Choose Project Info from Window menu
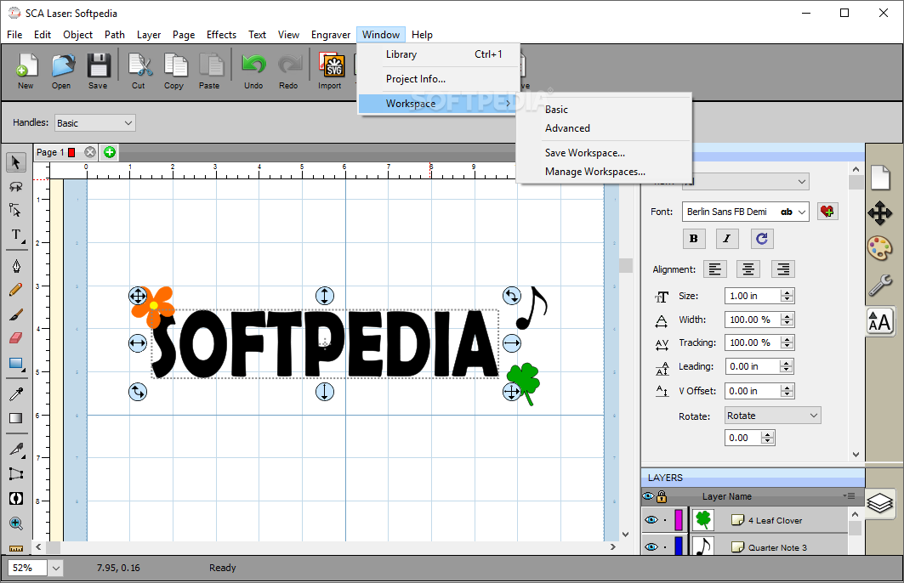 pos(438,79)
